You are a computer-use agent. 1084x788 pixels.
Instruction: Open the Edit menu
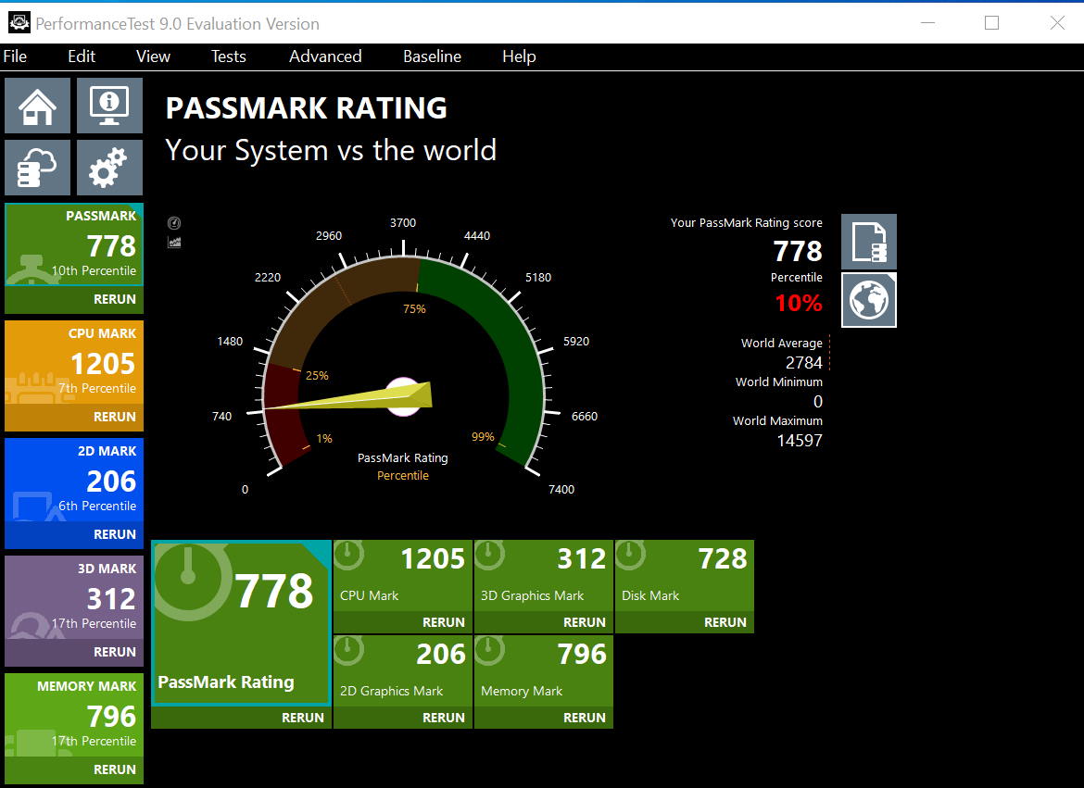click(x=82, y=56)
